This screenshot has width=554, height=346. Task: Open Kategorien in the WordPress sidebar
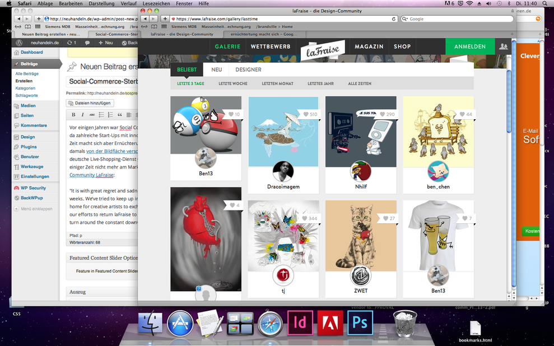[25, 88]
